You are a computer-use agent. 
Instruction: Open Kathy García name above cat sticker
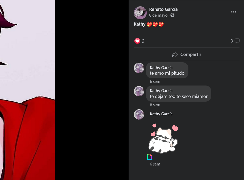(x=161, y=114)
